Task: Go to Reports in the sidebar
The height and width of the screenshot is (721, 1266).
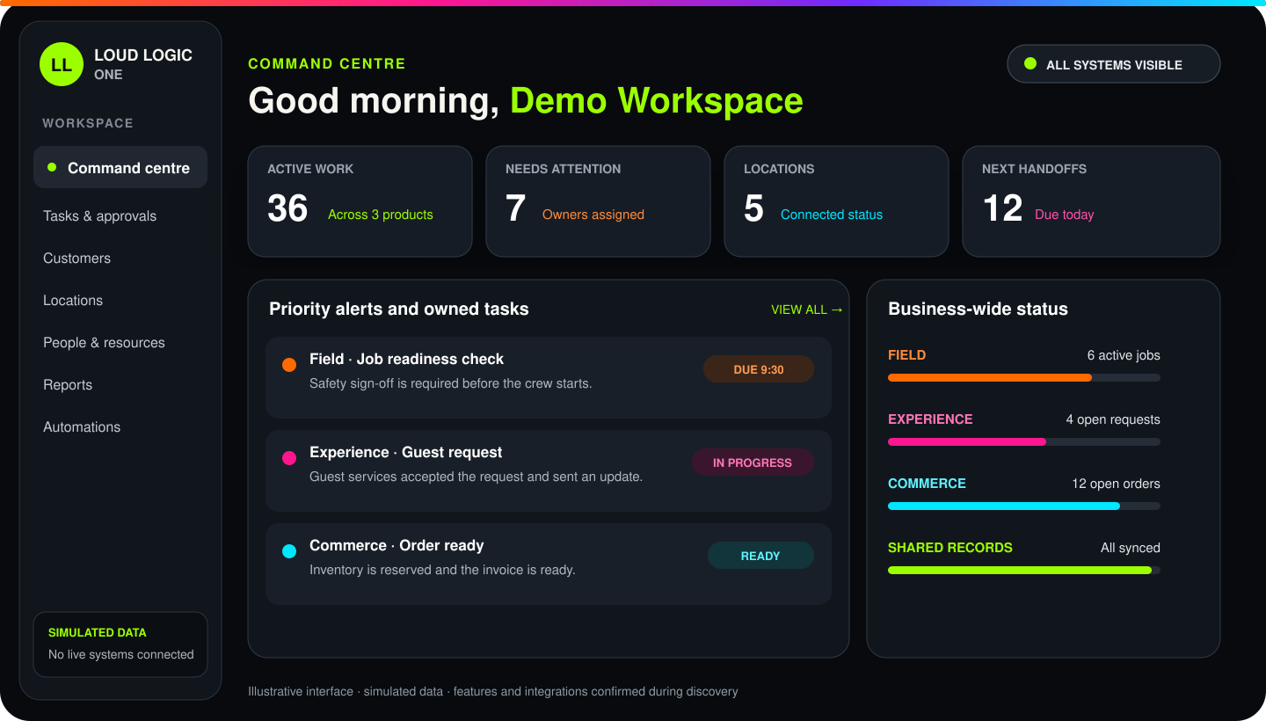Action: [x=68, y=385]
